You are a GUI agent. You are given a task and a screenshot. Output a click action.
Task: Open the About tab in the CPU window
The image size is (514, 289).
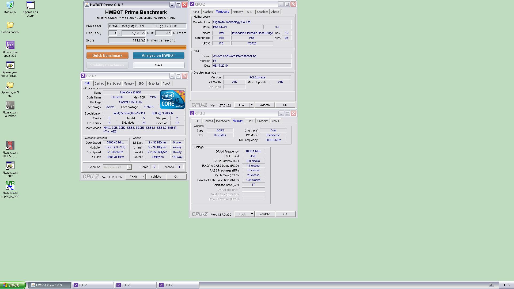(167, 83)
